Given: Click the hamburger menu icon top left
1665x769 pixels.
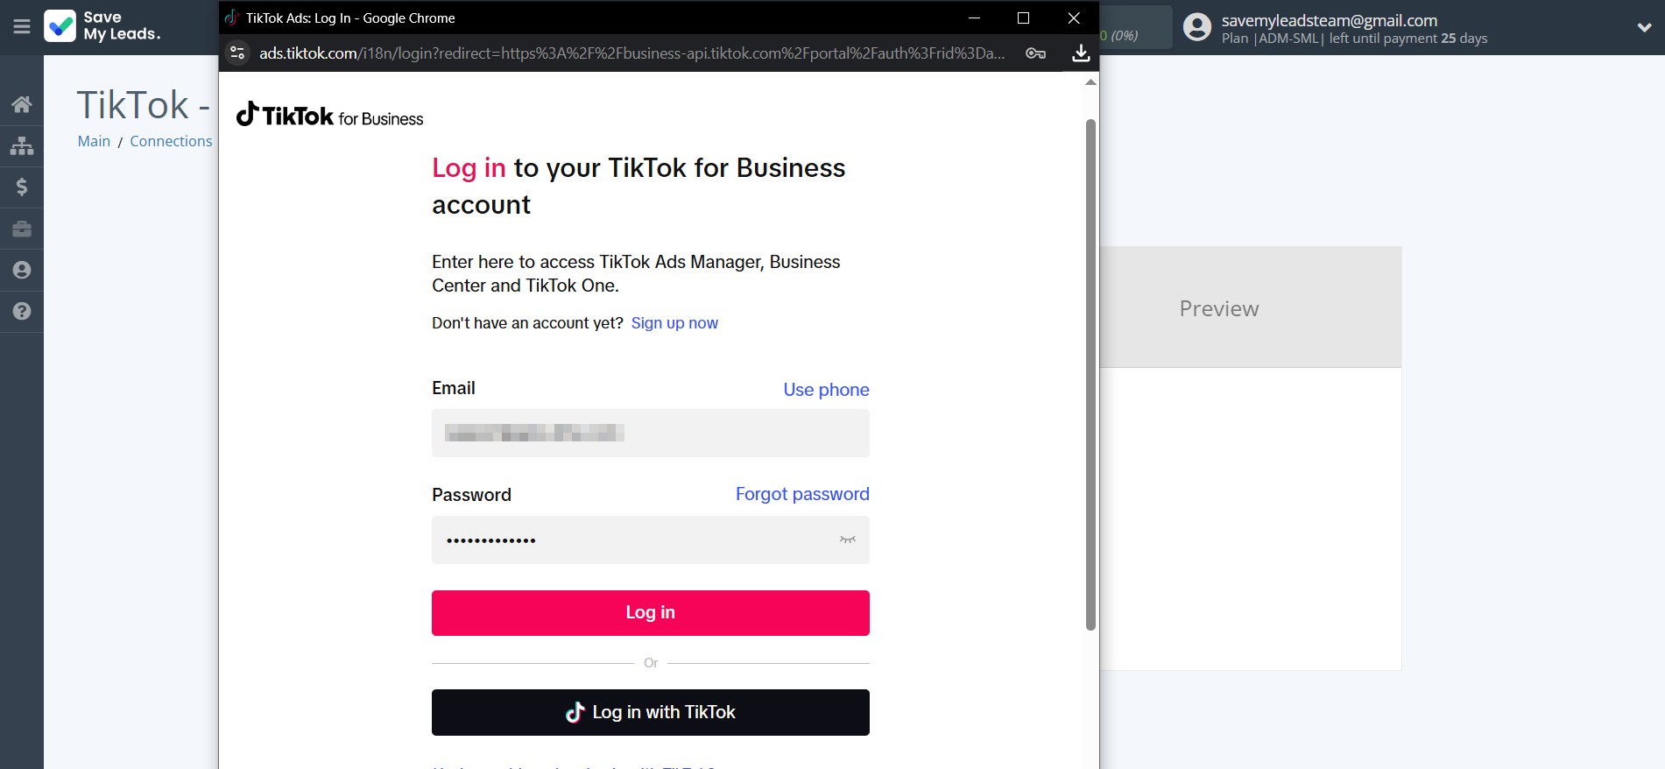Looking at the screenshot, I should point(22,26).
